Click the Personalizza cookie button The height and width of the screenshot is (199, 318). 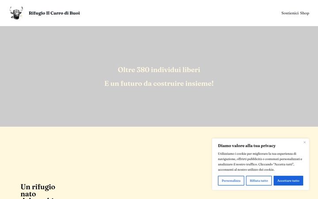pos(231,180)
